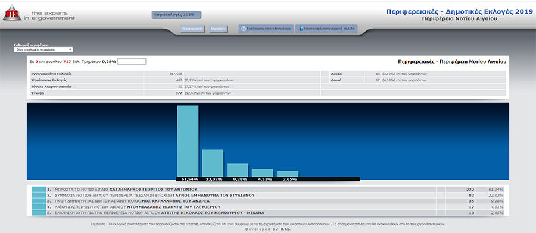Open the Ευρωεκλογές 2019 button
Image resolution: width=536 pixels, height=233 pixels.
[176, 15]
